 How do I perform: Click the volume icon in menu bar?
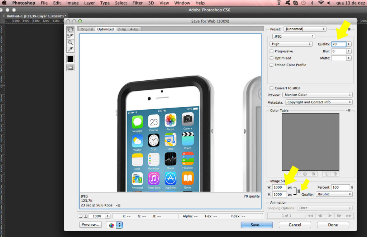[x=328, y=3]
